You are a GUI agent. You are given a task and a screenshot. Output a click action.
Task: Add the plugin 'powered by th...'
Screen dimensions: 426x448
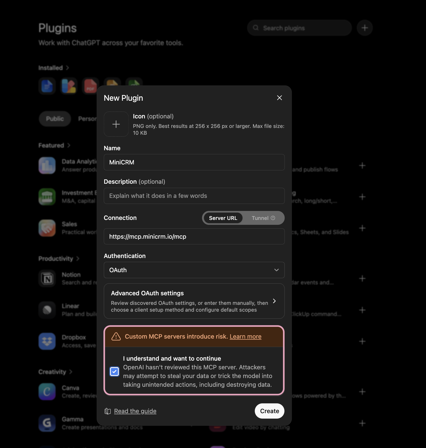pos(362,392)
